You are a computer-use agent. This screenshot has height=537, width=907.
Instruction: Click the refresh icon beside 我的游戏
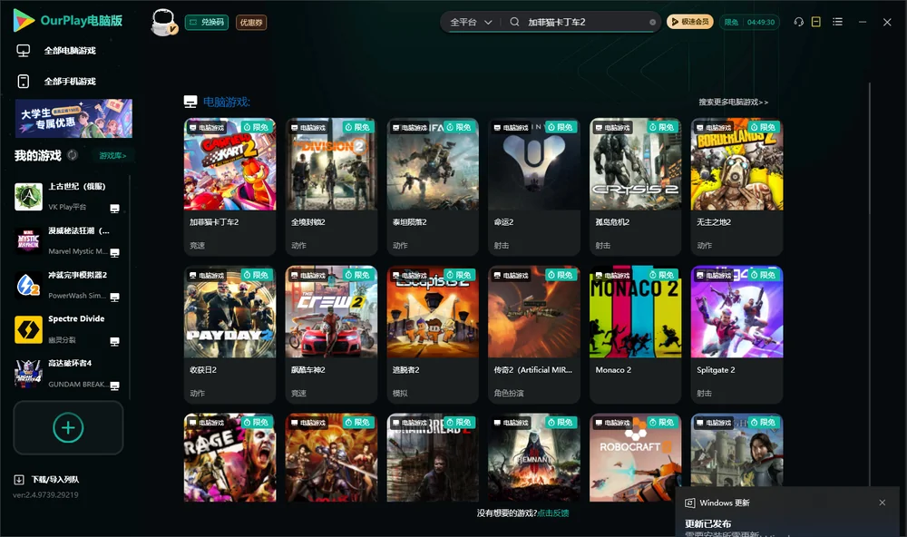(x=73, y=155)
